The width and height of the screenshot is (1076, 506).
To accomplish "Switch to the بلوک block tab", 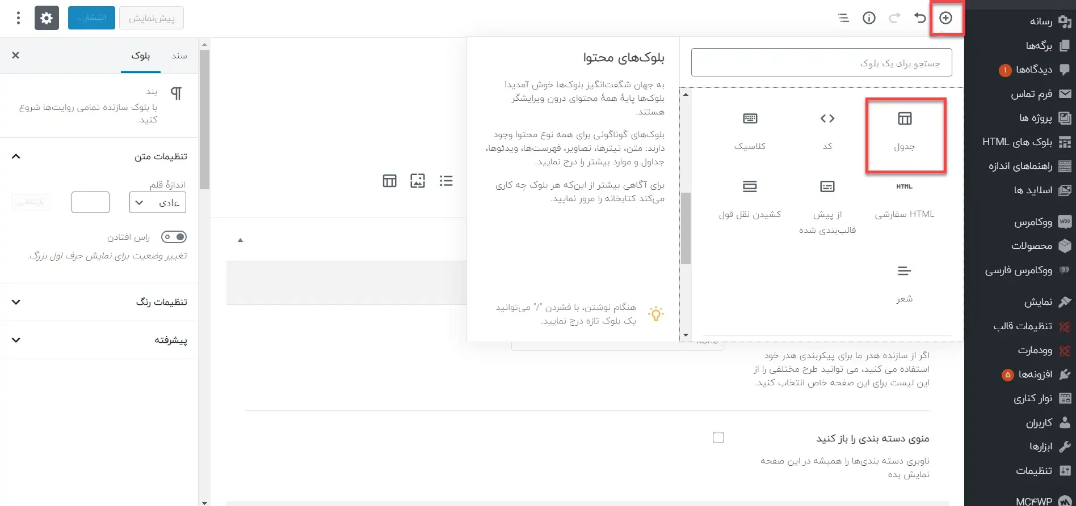I will (141, 56).
